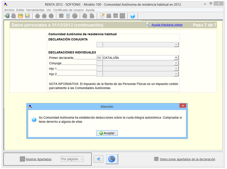Viewport: 227px width, 169px height.
Task: Open the Ayuda tributaria online link
Action: [167, 25]
